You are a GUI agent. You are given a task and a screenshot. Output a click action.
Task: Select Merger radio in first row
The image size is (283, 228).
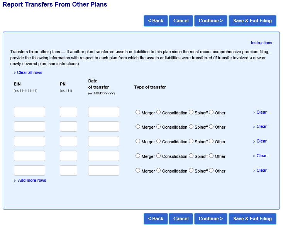click(138, 112)
